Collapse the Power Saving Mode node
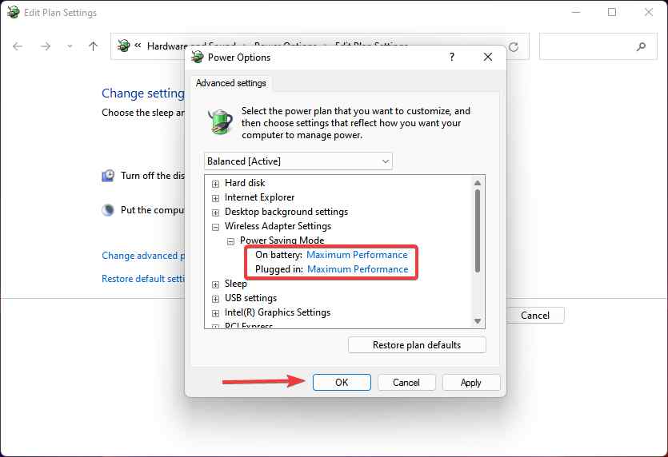Viewport: 668px width, 457px height. (x=230, y=242)
